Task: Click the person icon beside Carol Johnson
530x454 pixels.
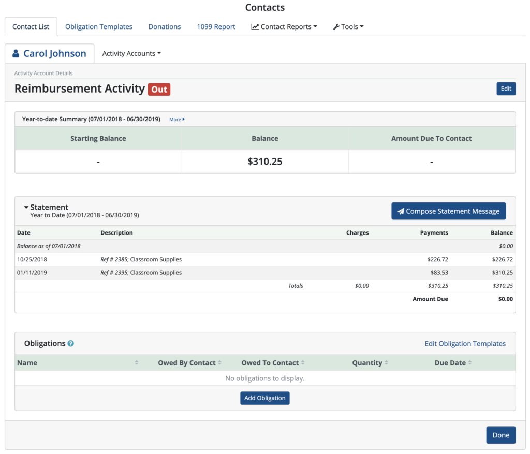Action: tap(16, 53)
